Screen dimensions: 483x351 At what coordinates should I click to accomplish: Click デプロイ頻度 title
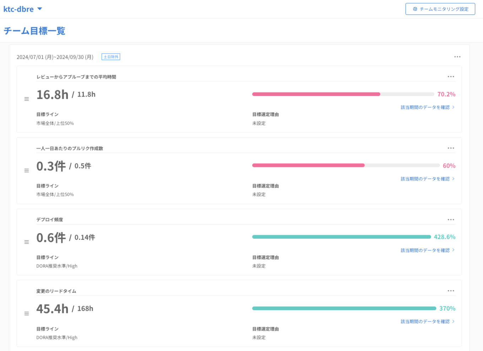[x=49, y=220]
